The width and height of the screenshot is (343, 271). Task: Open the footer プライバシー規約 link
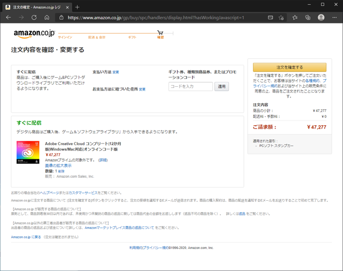[155, 247]
